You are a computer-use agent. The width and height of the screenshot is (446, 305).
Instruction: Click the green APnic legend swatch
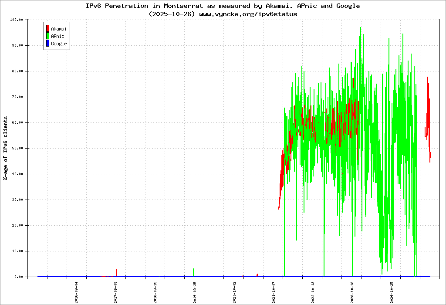coord(47,36)
